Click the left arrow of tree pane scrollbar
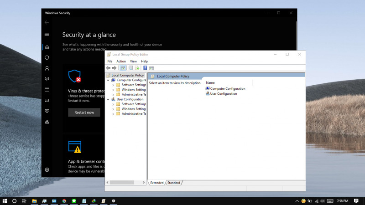The image size is (365, 205). point(107,183)
